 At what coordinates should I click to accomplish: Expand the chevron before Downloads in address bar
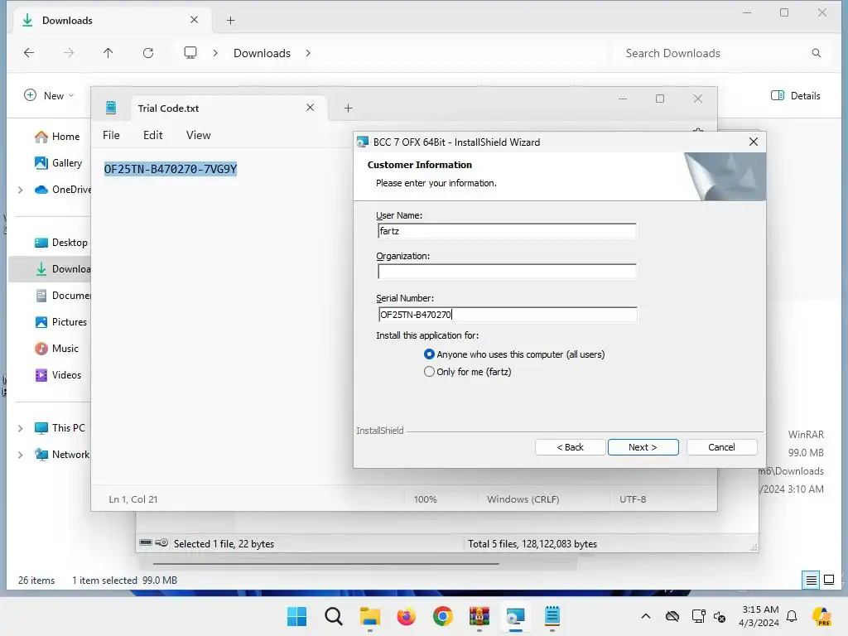point(215,53)
